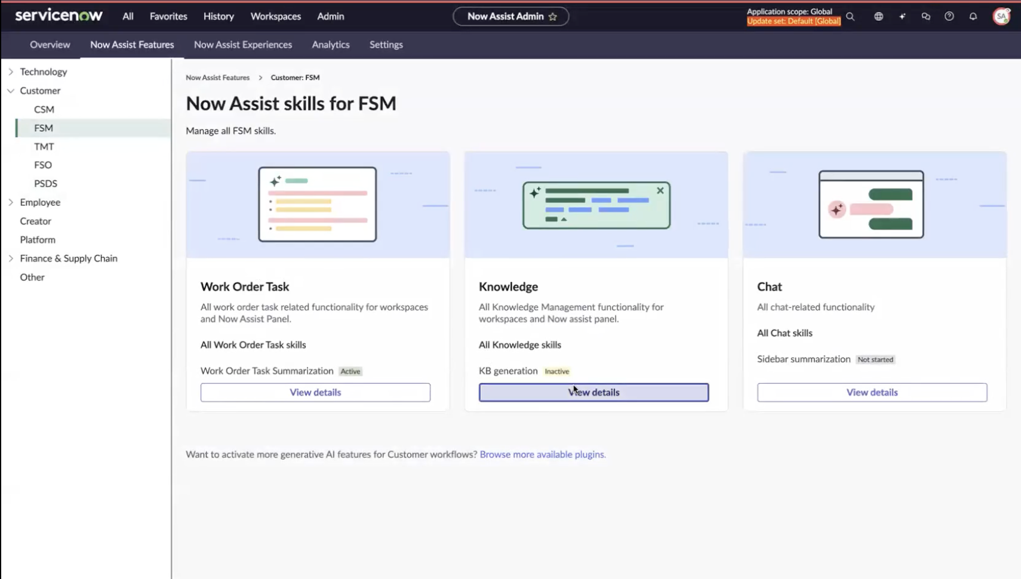Click the Customer: FSM breadcrumb
The image size is (1021, 579).
pyautogui.click(x=295, y=78)
